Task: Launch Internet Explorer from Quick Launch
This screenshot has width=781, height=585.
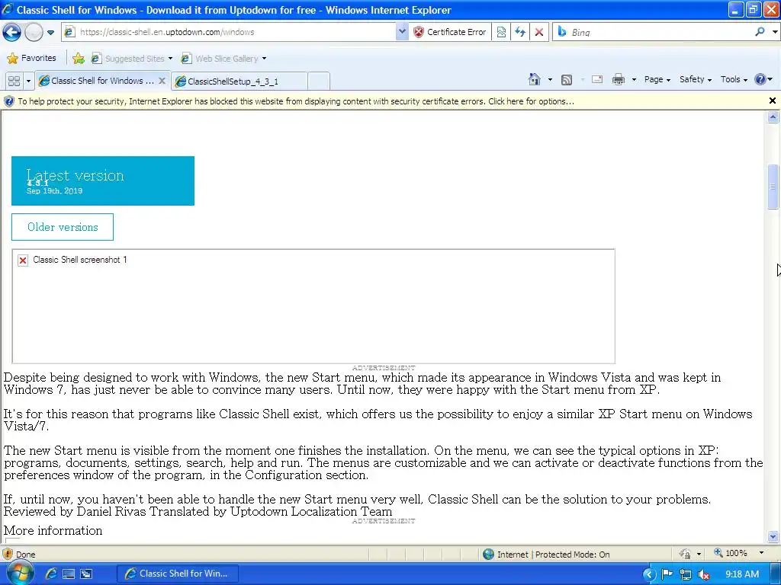Action: [51, 574]
